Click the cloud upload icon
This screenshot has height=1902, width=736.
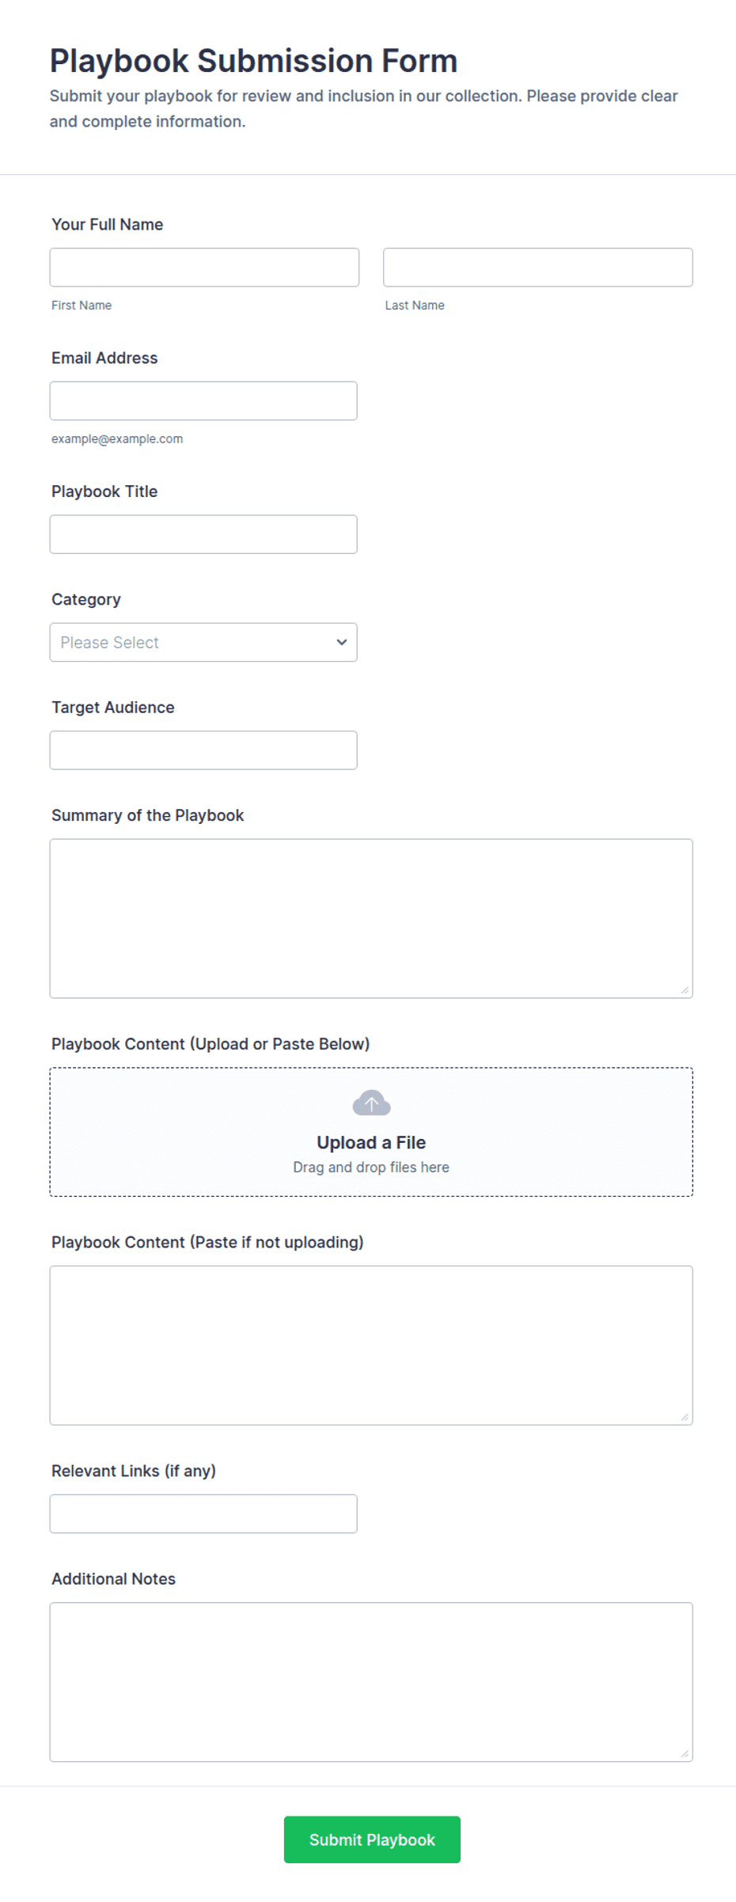371,1103
